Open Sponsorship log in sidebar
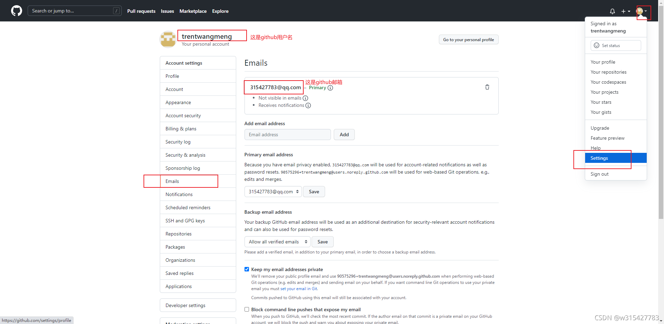The height and width of the screenshot is (324, 664). 198,168
